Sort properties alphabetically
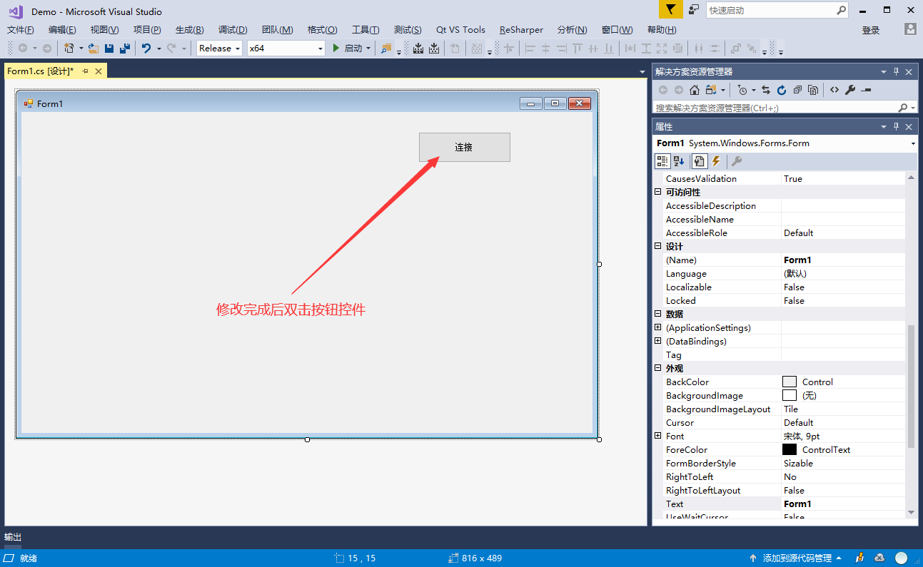923x567 pixels. pos(679,161)
